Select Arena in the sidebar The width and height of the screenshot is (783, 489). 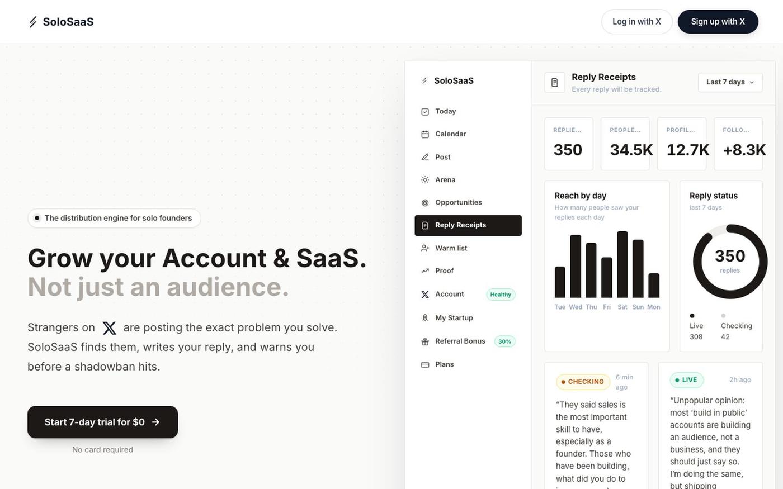[x=468, y=180]
